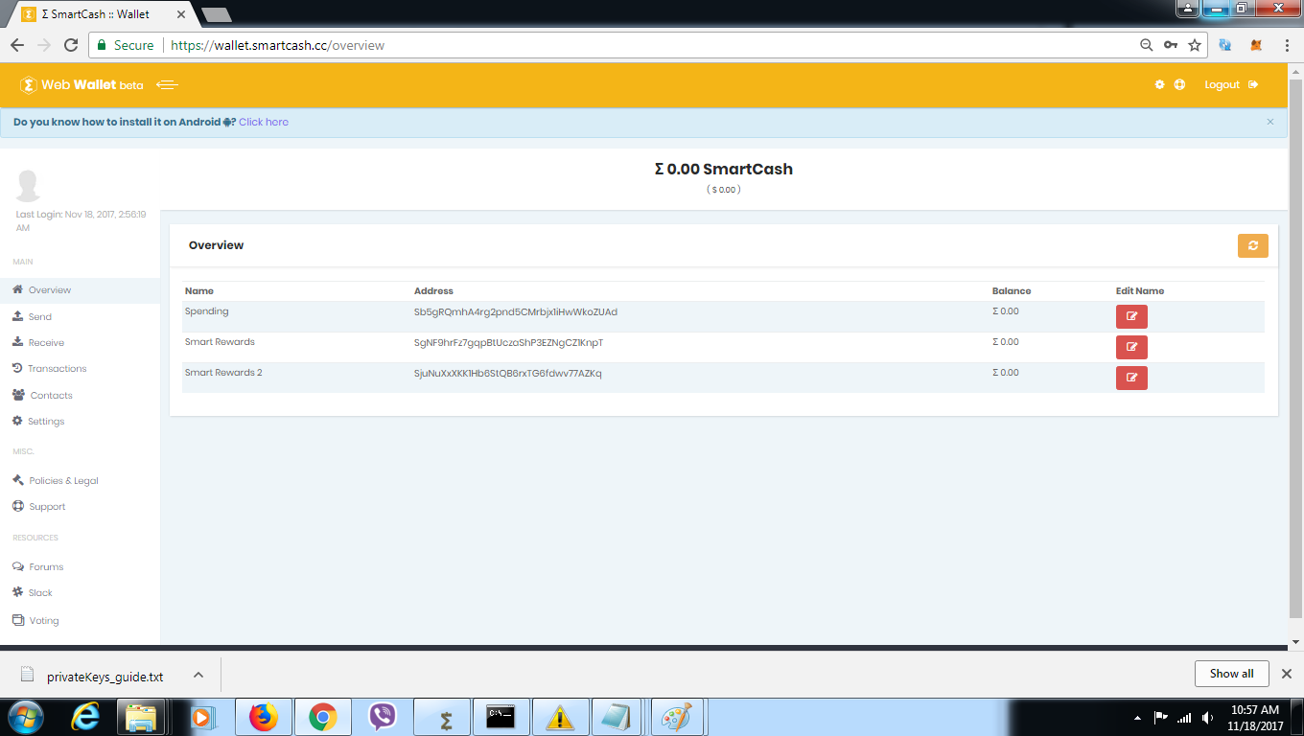Reload the page with browser refresh icon

(71, 45)
